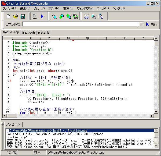Find next with down arrow magnifier

click(x=61, y=16)
